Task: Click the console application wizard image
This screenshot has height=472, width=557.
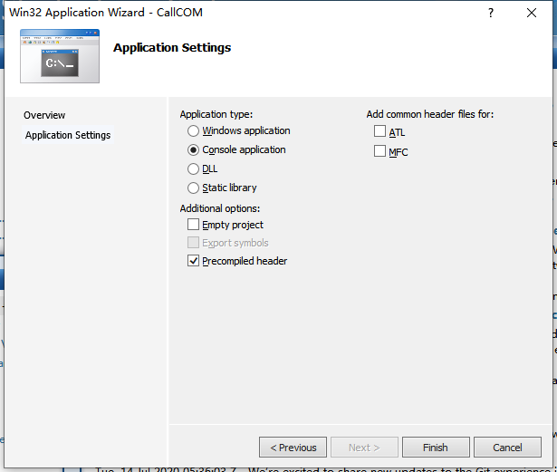Action: coord(60,56)
